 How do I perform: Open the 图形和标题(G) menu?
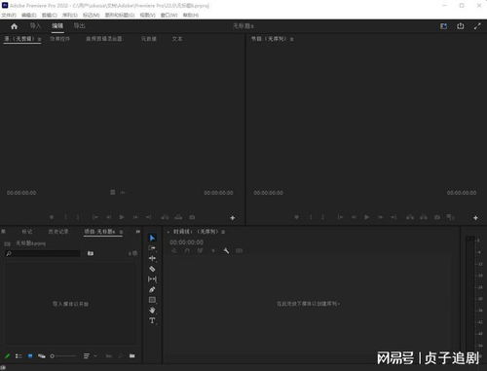(x=120, y=16)
